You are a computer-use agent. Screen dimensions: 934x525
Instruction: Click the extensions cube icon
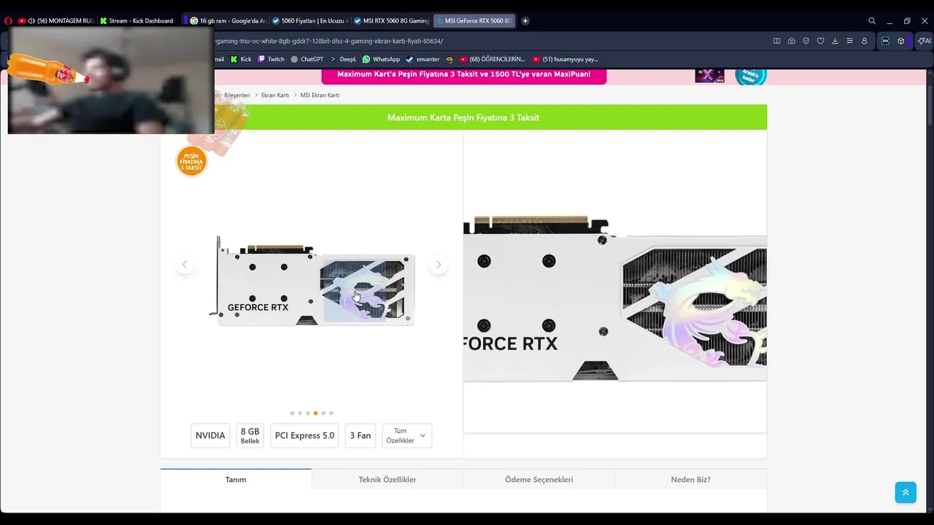pyautogui.click(x=901, y=41)
